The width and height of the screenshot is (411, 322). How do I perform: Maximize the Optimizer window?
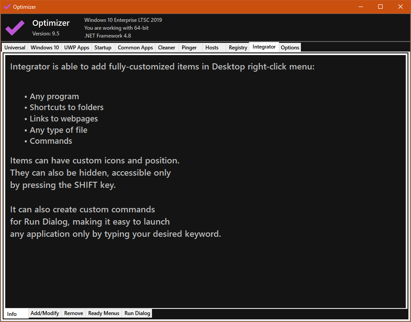pos(380,7)
